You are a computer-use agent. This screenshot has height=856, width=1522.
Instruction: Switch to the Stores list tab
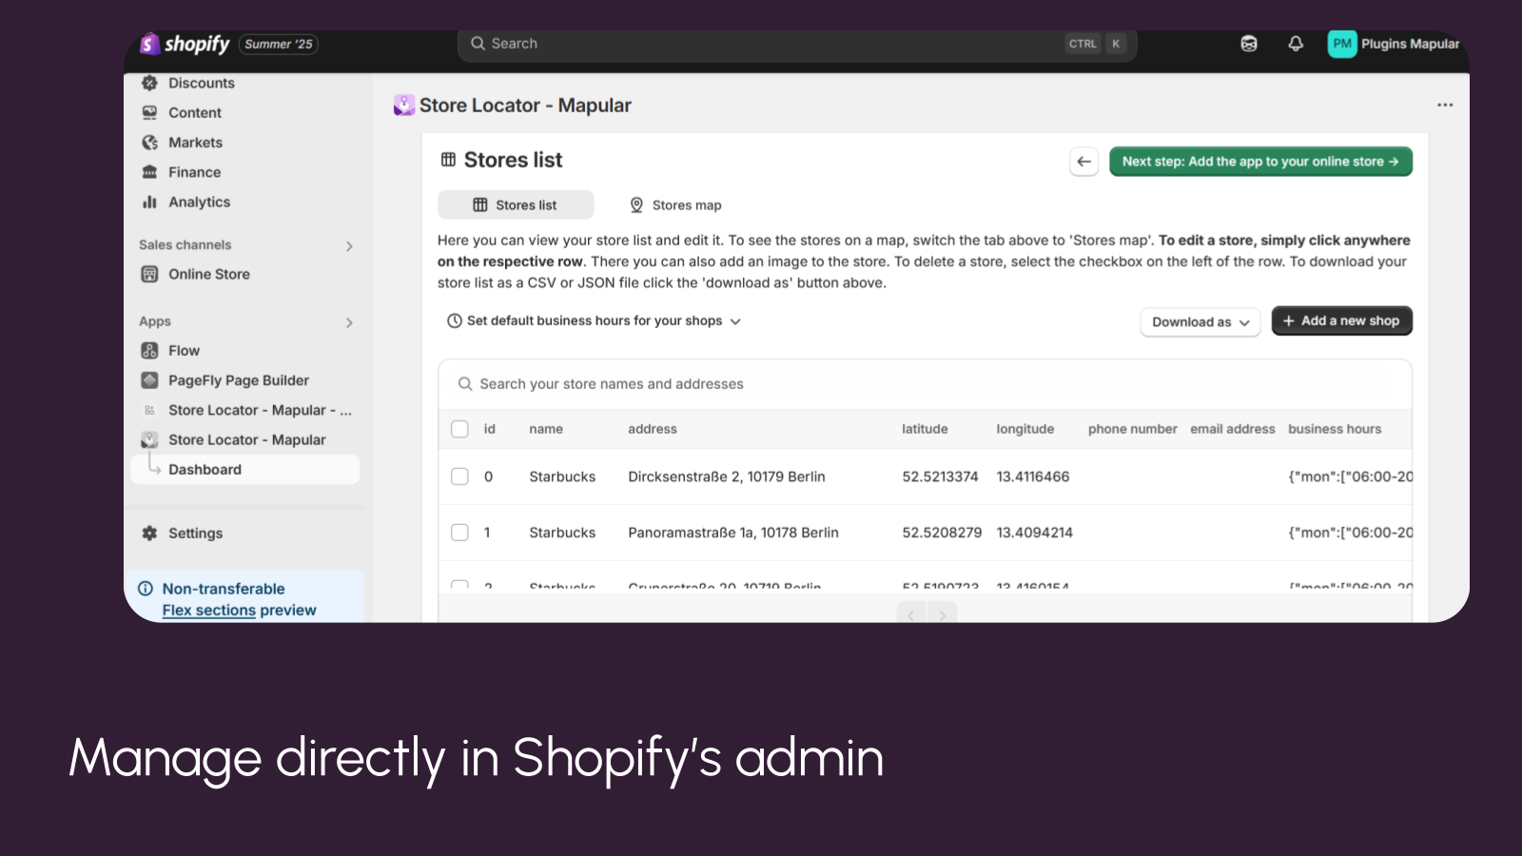pos(516,204)
